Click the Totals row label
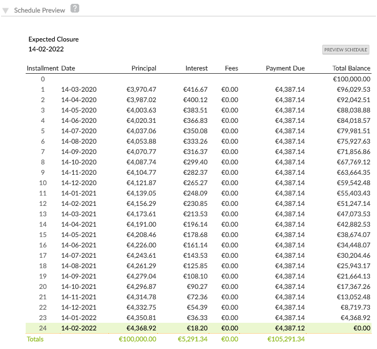Screen dimensions: 377x349 point(35,339)
